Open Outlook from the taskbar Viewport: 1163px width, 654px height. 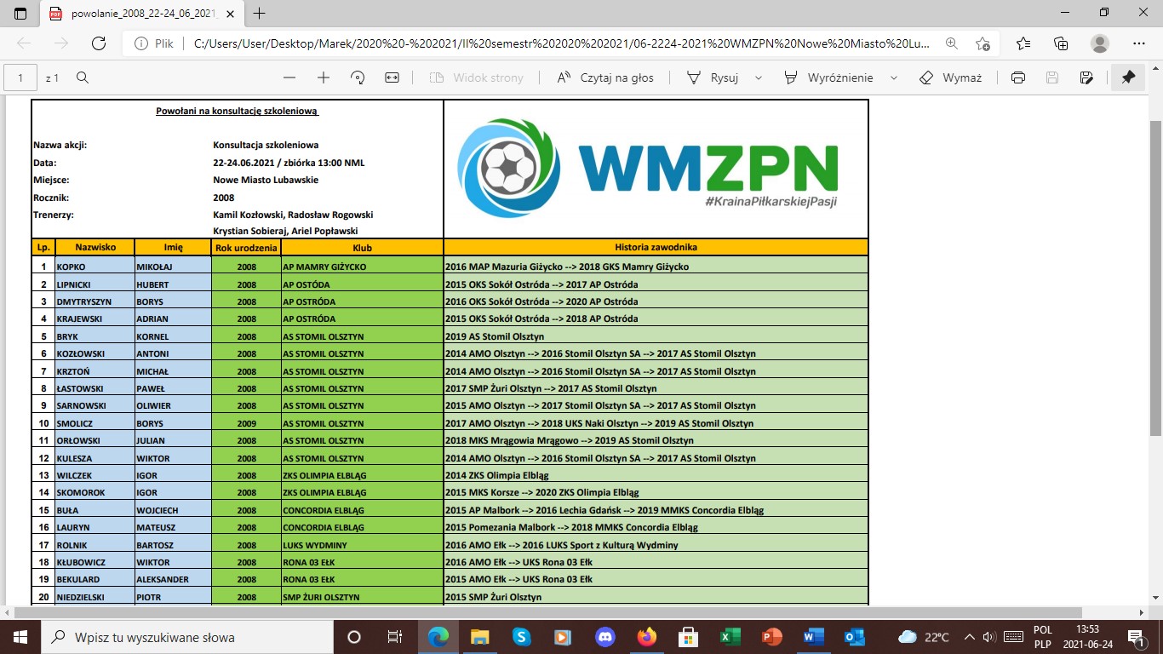click(855, 636)
